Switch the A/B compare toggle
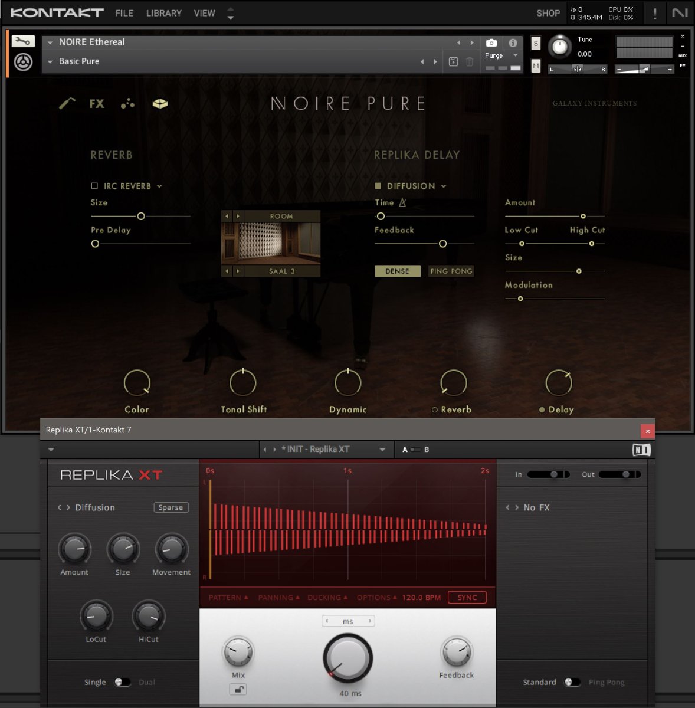 tap(415, 450)
